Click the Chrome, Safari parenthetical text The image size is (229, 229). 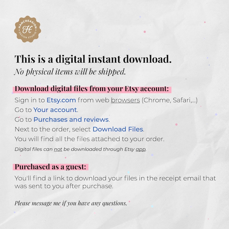(170, 100)
